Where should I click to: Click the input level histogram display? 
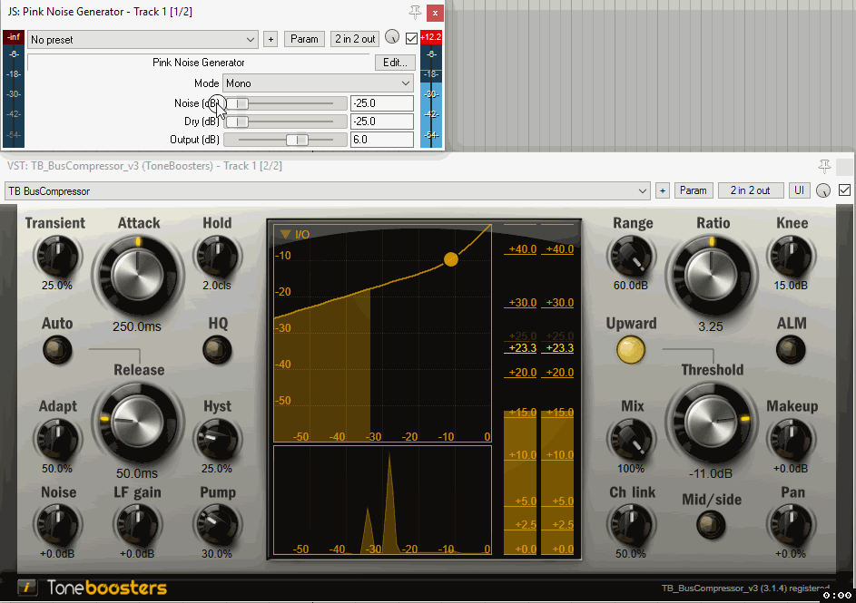click(x=382, y=500)
